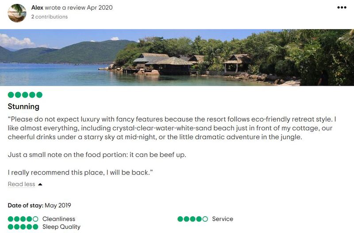Image resolution: width=354 pixels, height=233 pixels.
Task: Click the Cleanliness label
Action: coord(59,219)
